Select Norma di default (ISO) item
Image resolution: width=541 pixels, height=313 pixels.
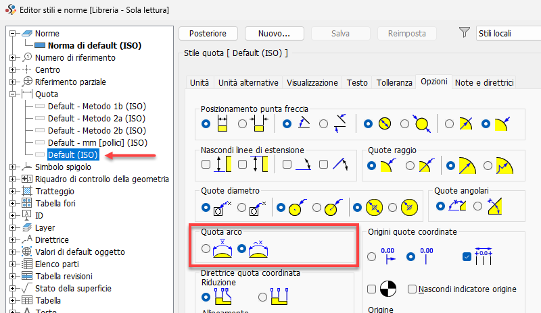[x=93, y=45]
